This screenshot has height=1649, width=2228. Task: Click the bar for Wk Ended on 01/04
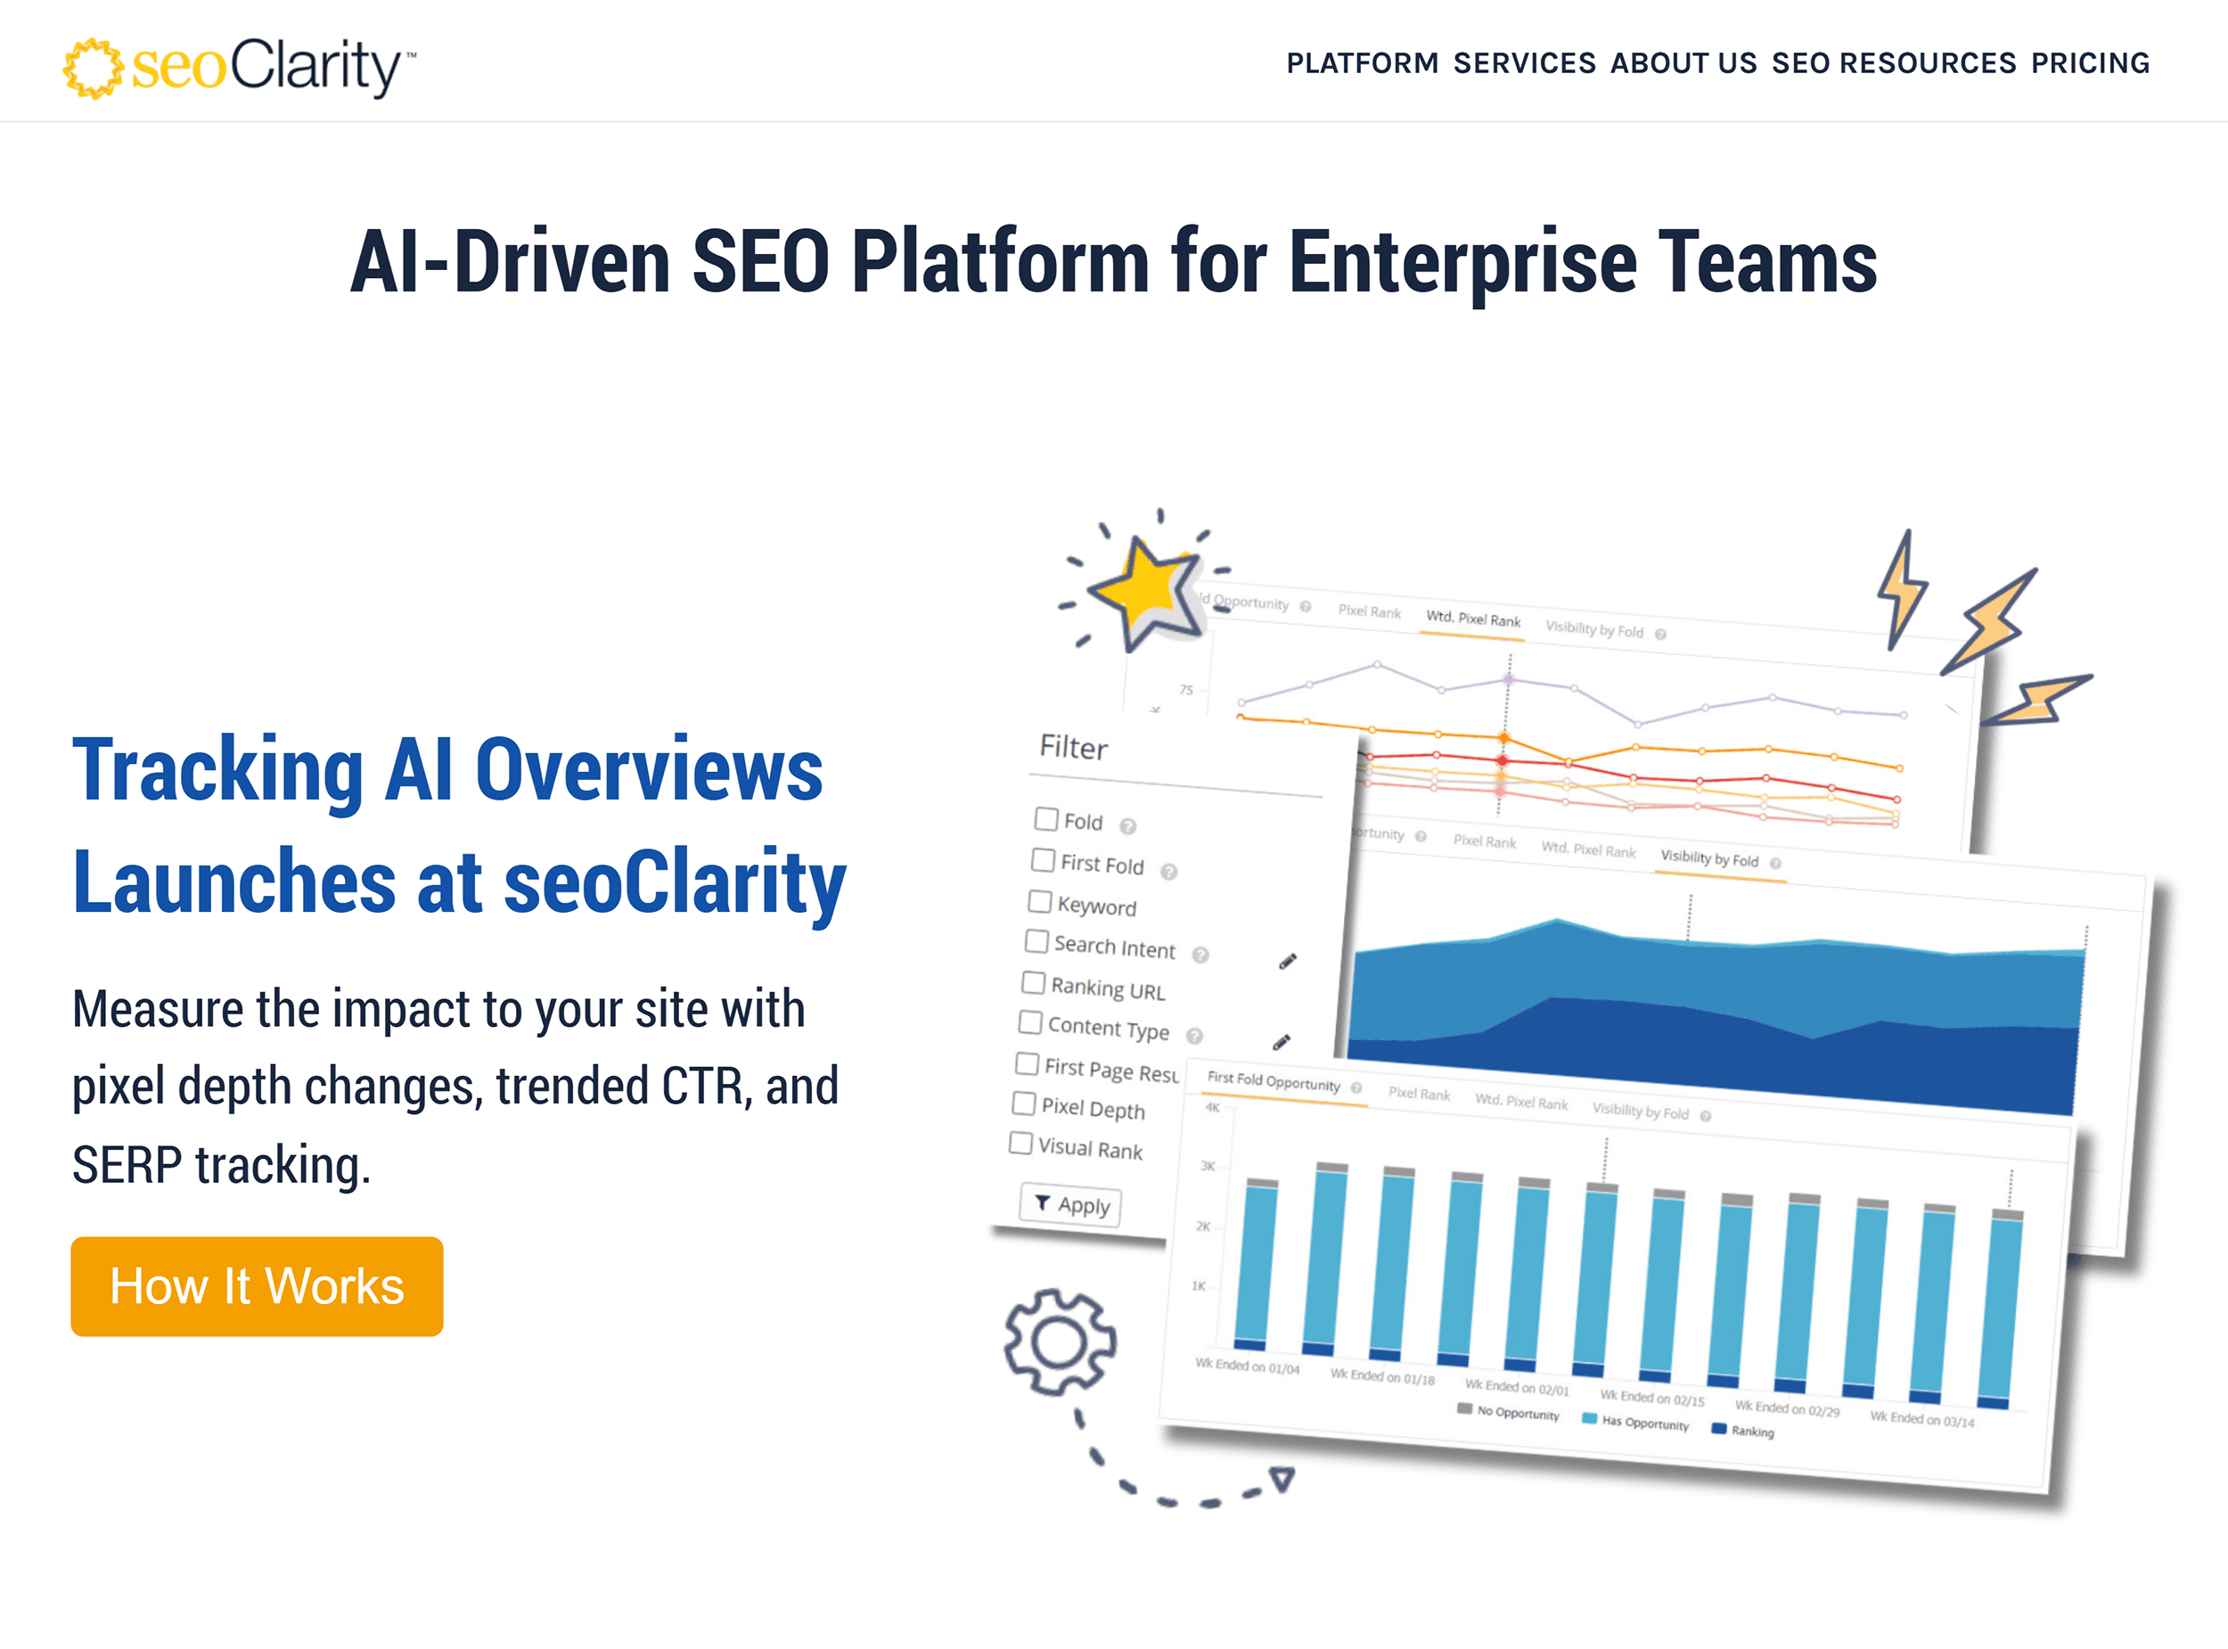point(1257,1264)
